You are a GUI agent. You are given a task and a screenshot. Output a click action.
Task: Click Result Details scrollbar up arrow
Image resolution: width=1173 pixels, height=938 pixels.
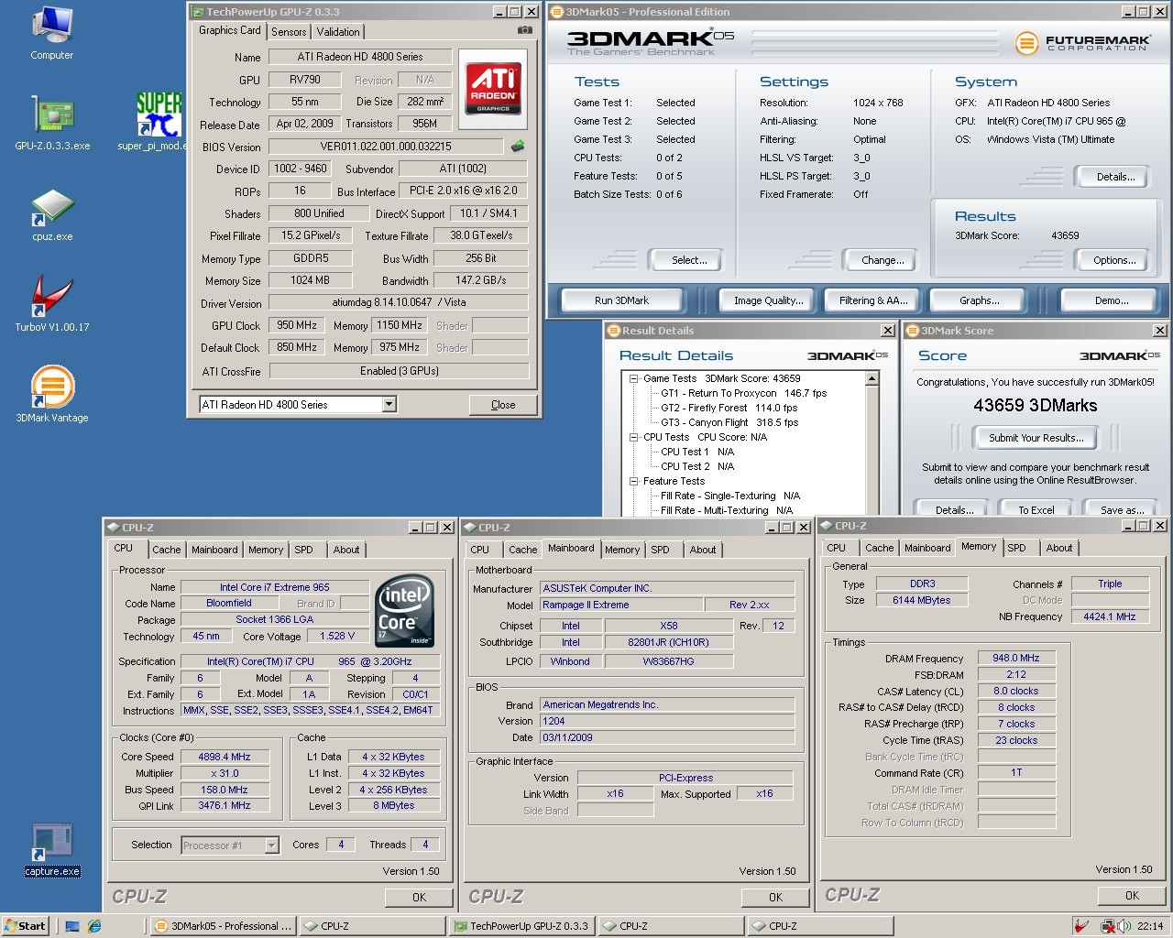coord(872,378)
